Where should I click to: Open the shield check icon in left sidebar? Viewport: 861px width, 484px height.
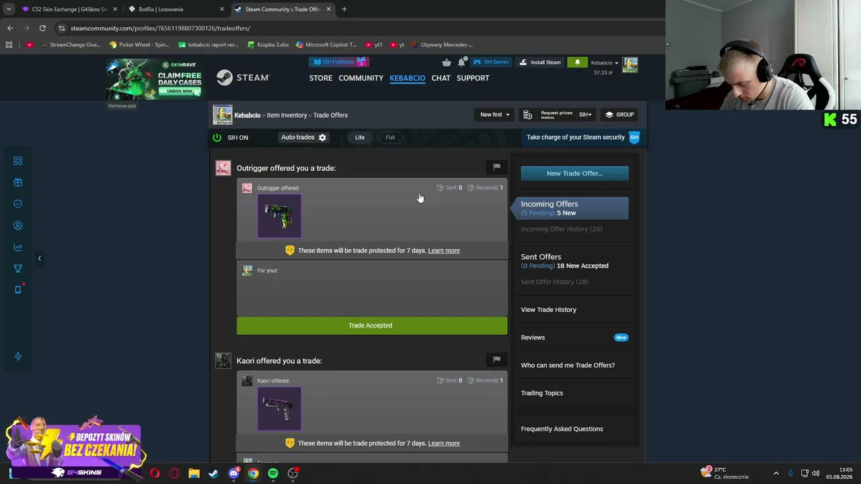click(17, 204)
